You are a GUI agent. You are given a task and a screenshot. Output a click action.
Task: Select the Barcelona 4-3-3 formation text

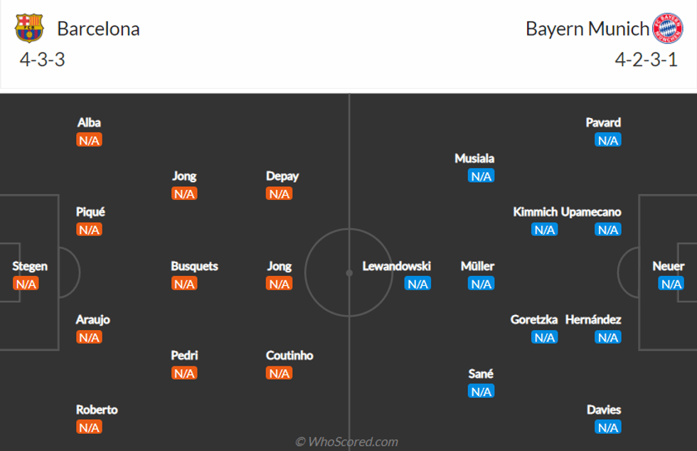43,60
